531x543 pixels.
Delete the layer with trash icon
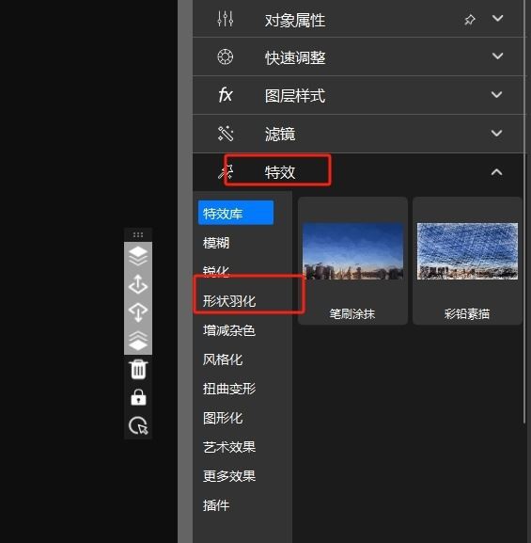pyautogui.click(x=138, y=370)
